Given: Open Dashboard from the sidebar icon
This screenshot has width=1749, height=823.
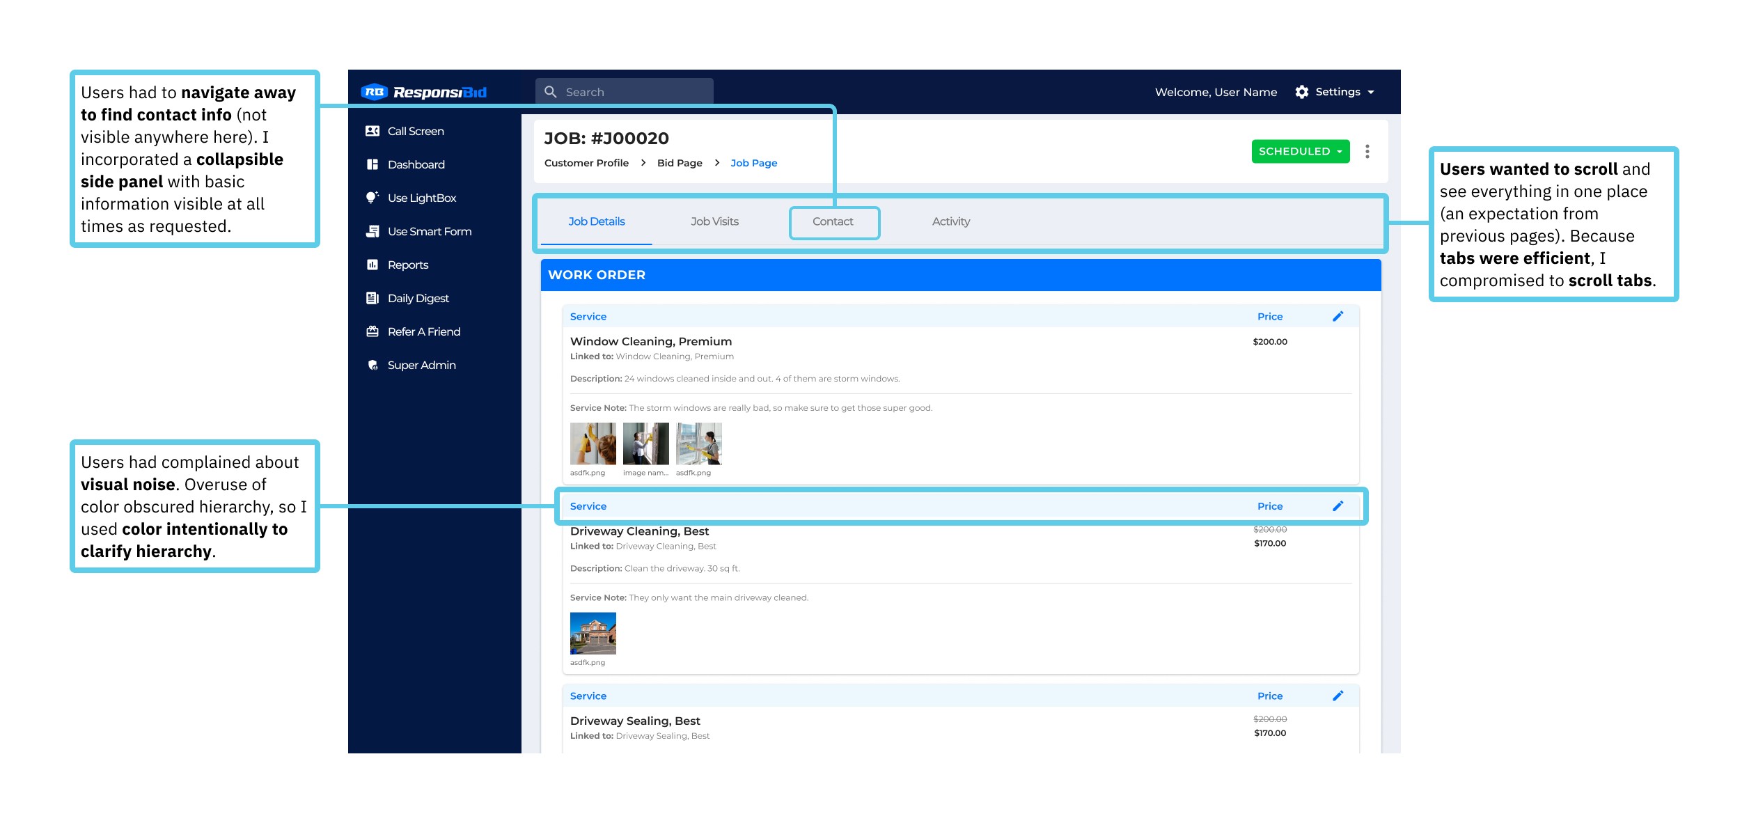Looking at the screenshot, I should pos(372,164).
